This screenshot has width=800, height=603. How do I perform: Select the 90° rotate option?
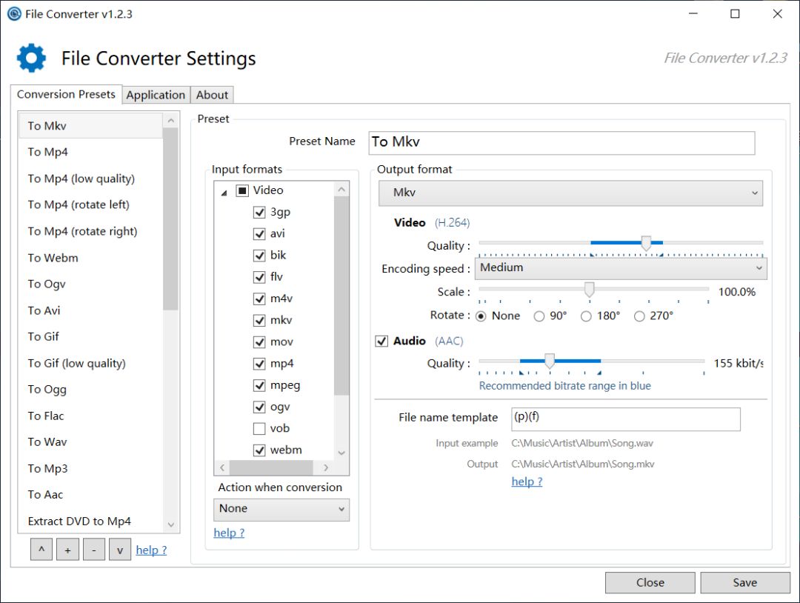click(539, 316)
